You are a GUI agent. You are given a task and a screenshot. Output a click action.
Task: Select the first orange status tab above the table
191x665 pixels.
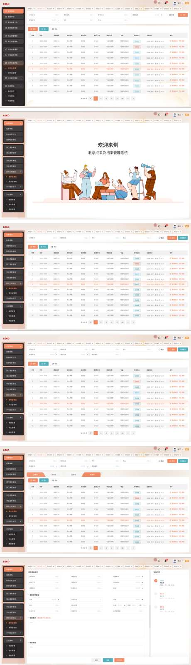click(x=35, y=474)
